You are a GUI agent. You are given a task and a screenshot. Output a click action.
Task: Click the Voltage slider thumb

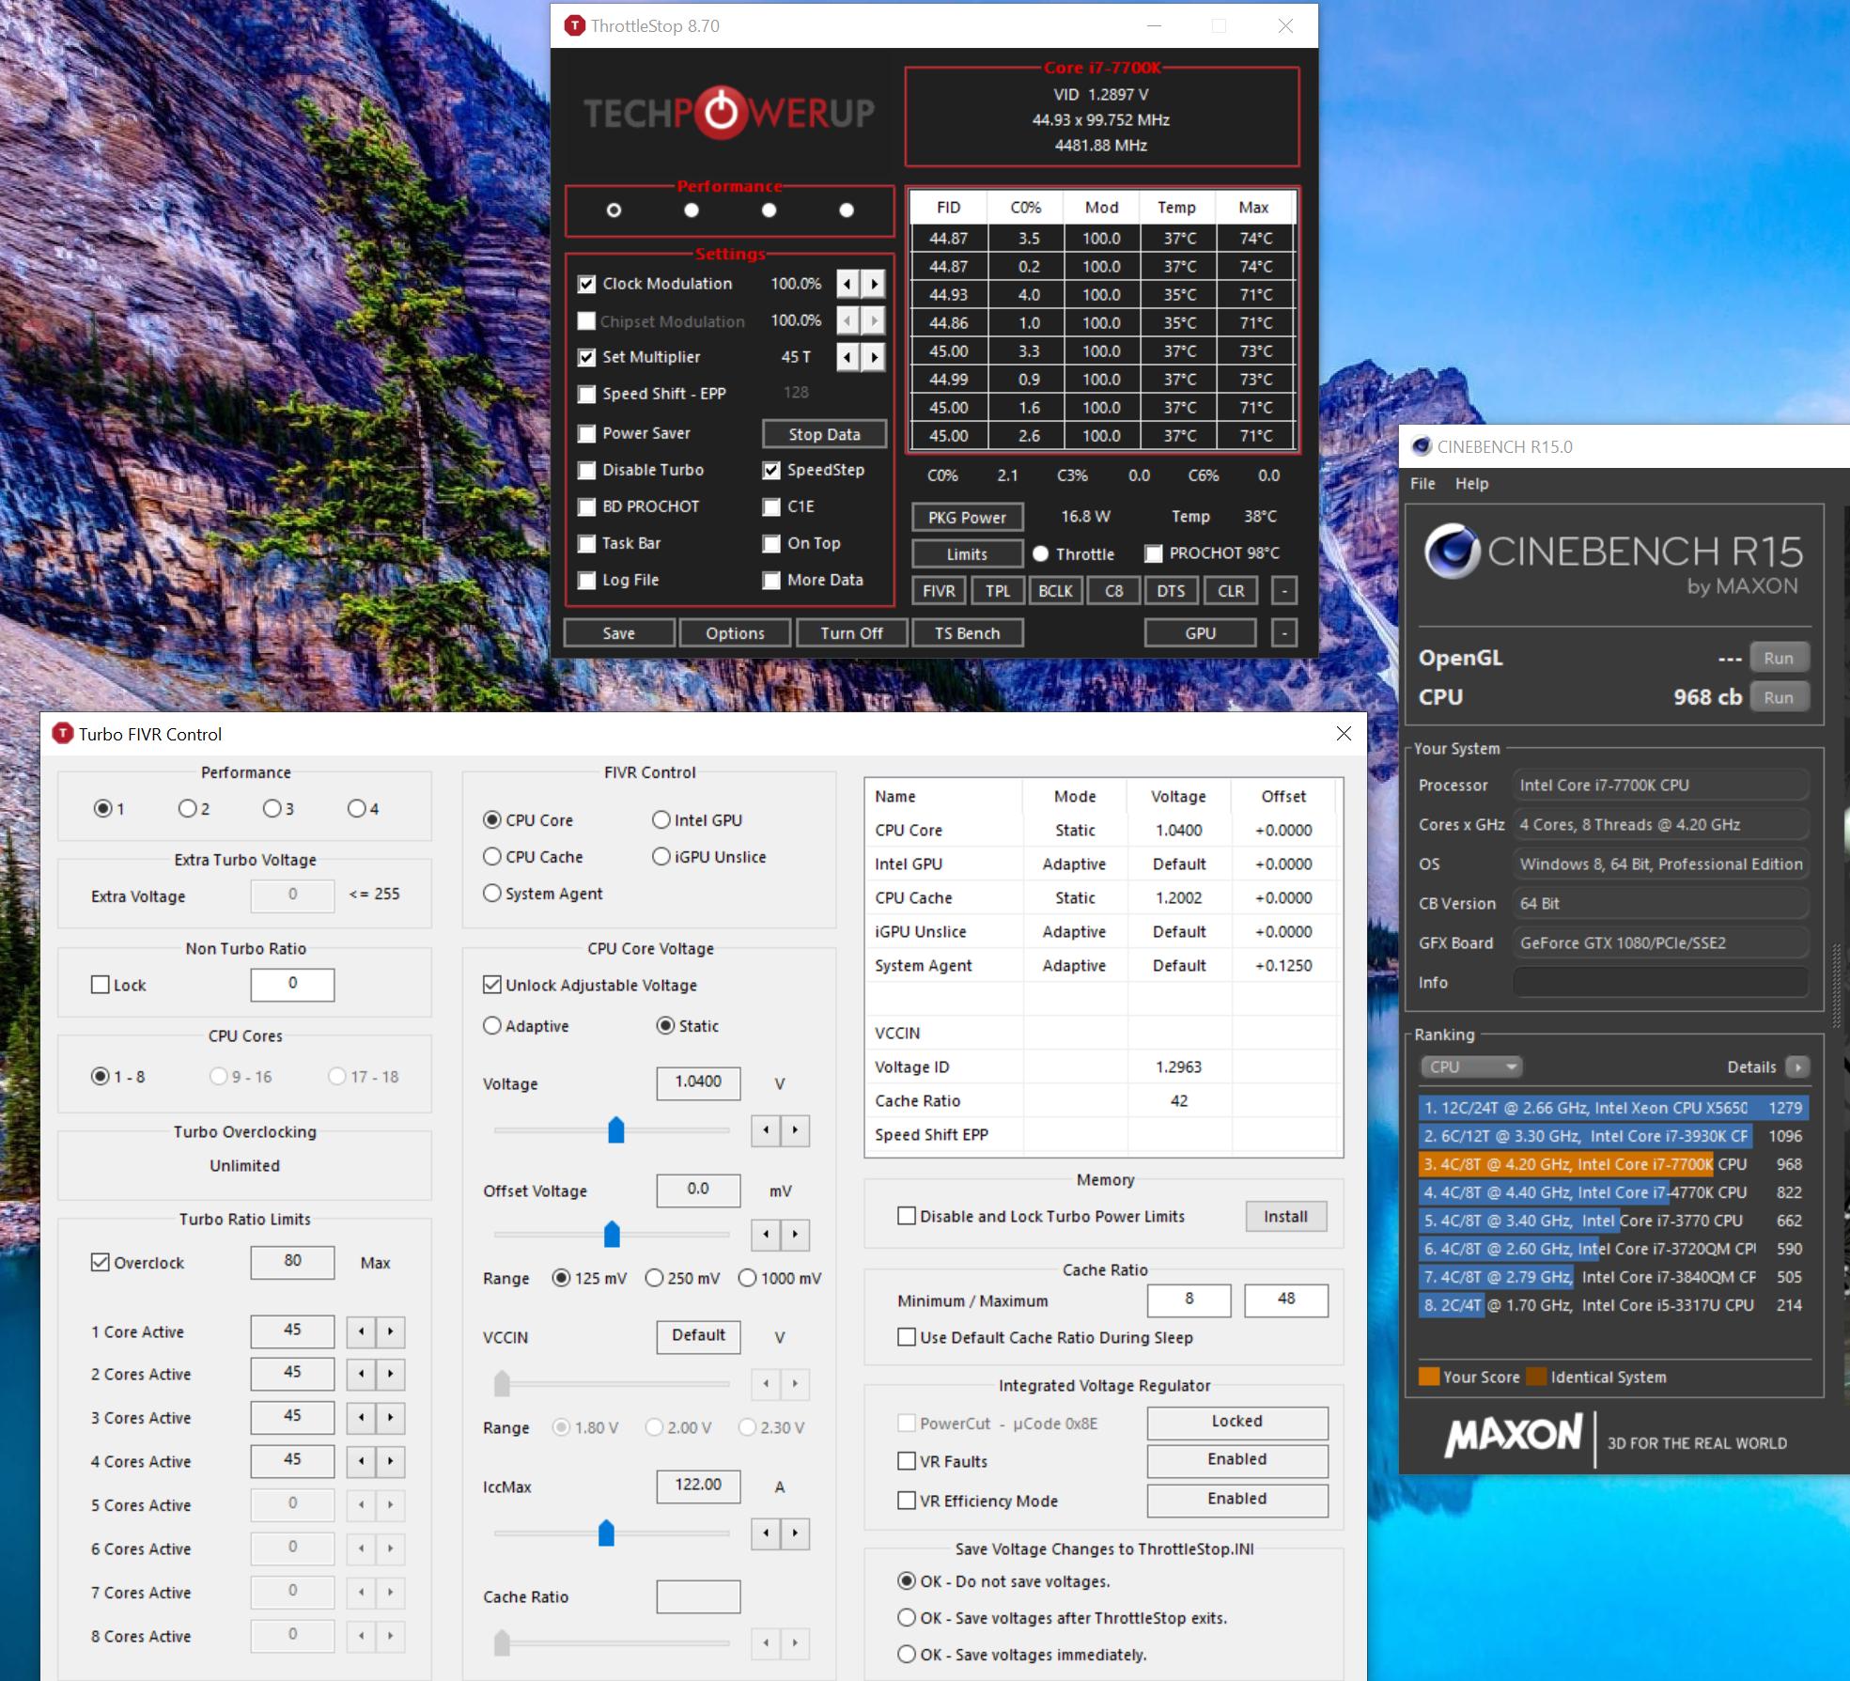point(616,1129)
